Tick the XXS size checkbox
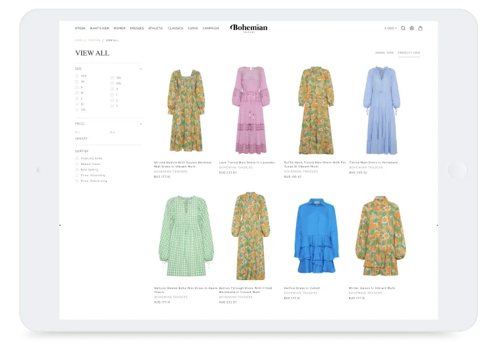497x350 pixels. click(77, 76)
